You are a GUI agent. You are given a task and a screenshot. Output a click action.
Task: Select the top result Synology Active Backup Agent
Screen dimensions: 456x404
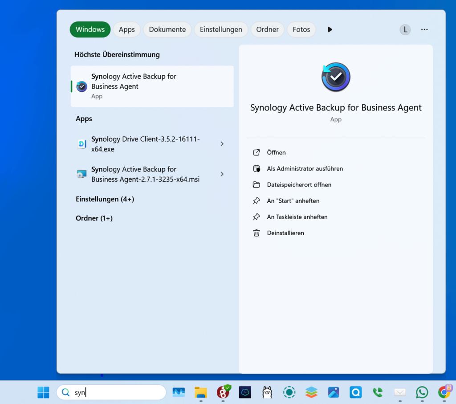pyautogui.click(x=152, y=86)
